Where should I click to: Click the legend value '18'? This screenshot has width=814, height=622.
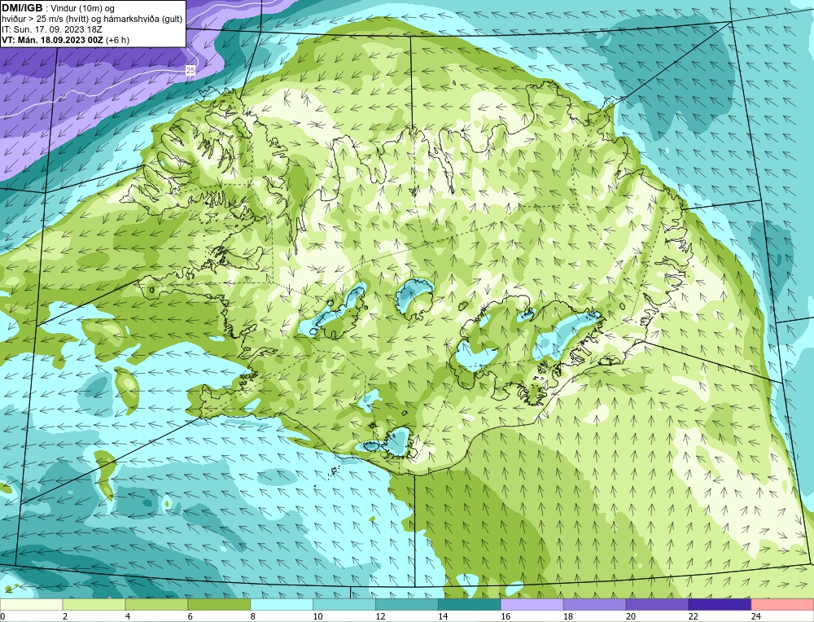568,616
